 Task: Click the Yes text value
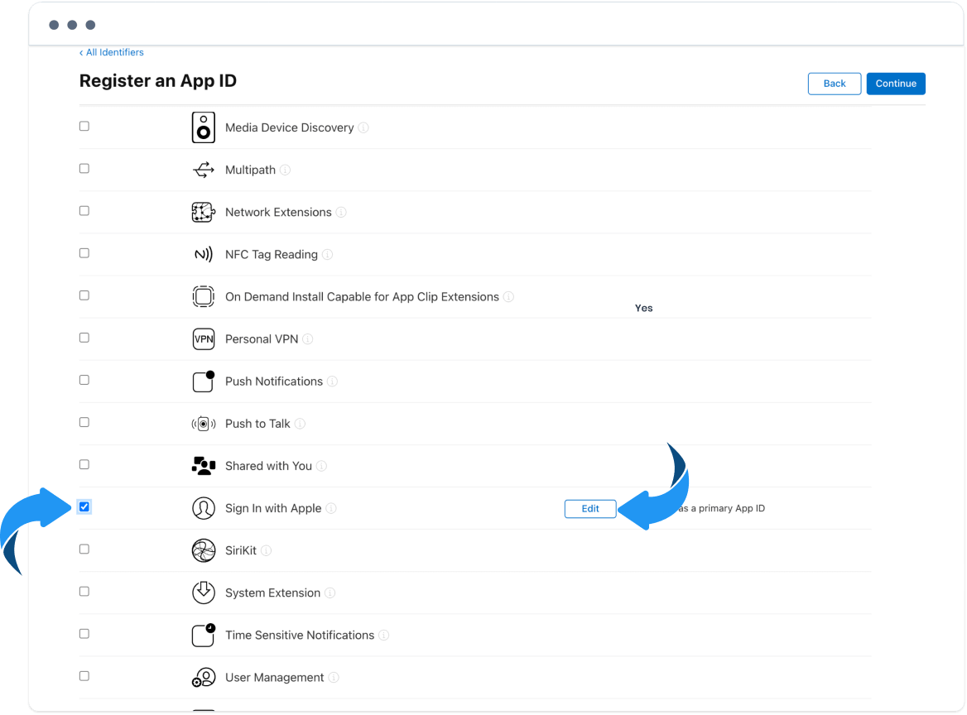click(x=643, y=308)
